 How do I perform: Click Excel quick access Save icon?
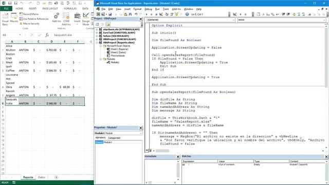(x=10, y=3)
